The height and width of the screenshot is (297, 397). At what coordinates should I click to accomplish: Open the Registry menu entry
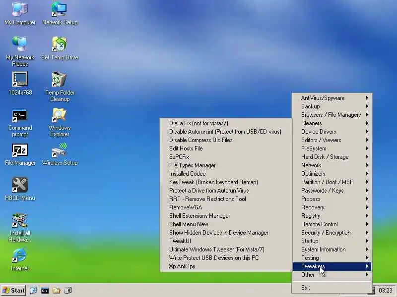[x=332, y=216]
